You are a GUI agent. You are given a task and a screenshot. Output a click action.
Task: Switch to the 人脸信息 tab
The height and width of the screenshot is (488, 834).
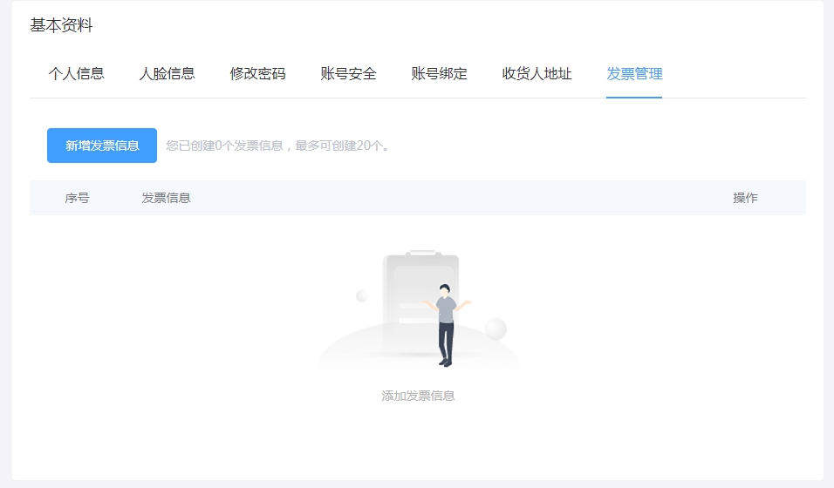click(167, 73)
